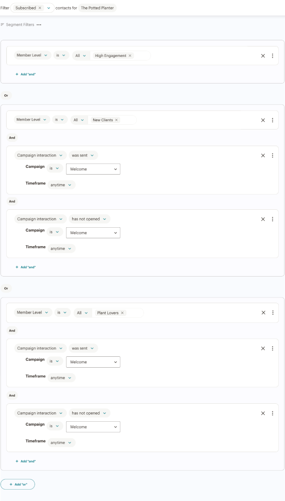Open the Subscribed status dropdown arrow

[48, 8]
